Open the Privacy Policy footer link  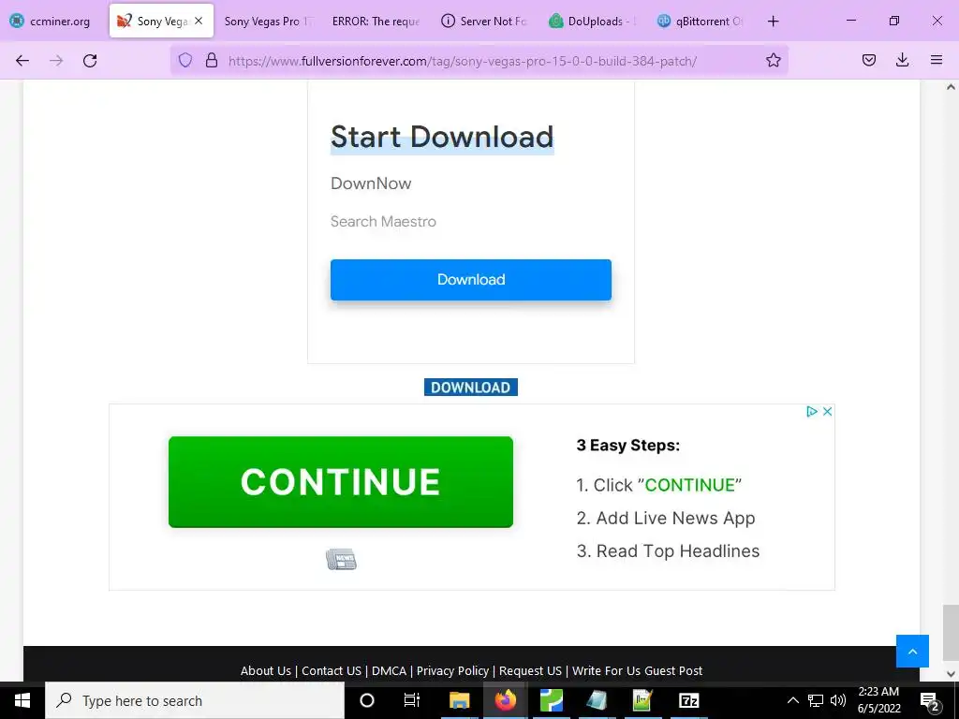452,670
